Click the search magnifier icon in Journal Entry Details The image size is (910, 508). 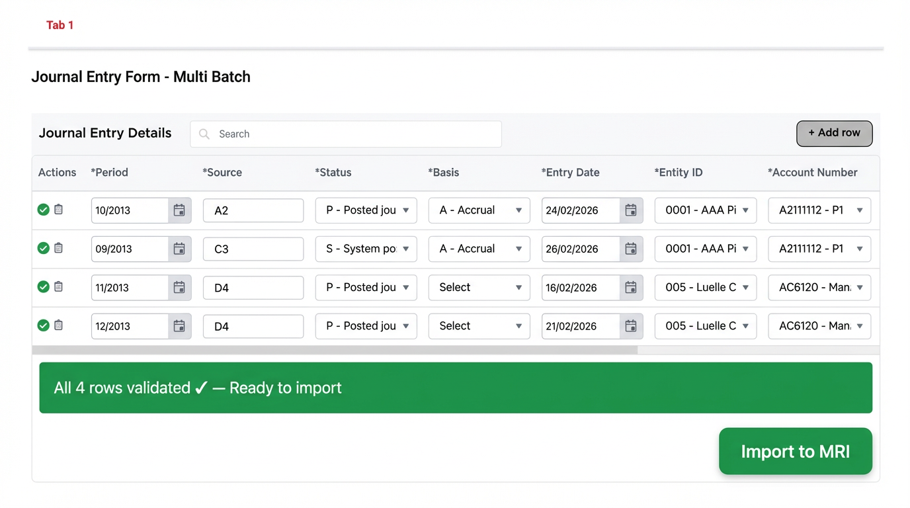coord(204,134)
